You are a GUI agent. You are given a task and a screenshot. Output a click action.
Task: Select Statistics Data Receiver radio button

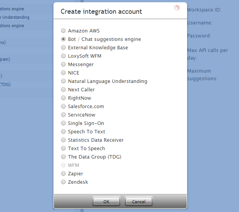click(63, 140)
